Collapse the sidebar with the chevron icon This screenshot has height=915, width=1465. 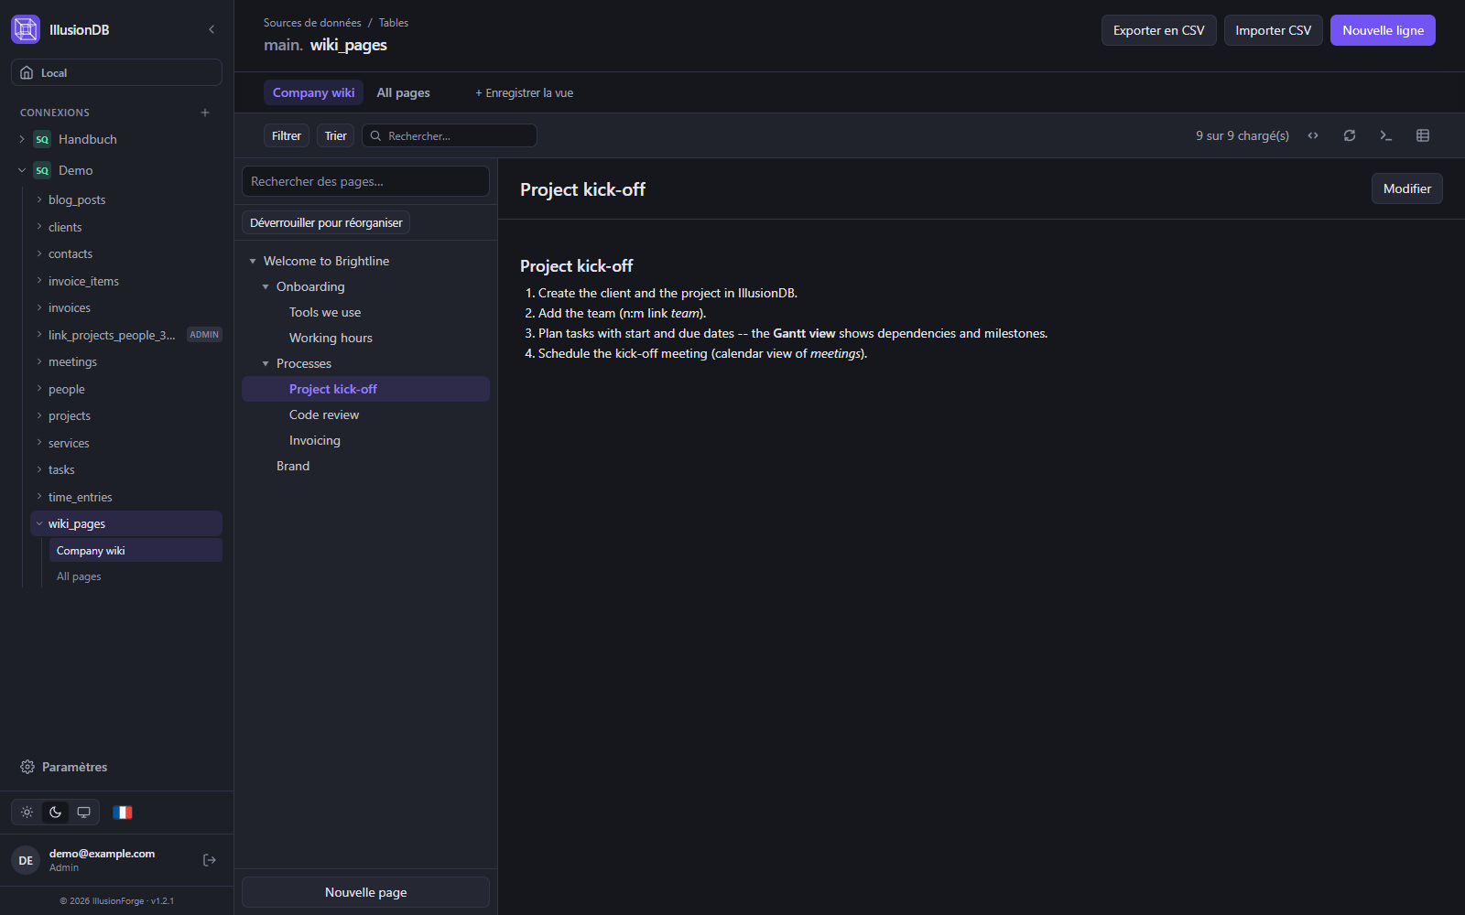pos(212,29)
